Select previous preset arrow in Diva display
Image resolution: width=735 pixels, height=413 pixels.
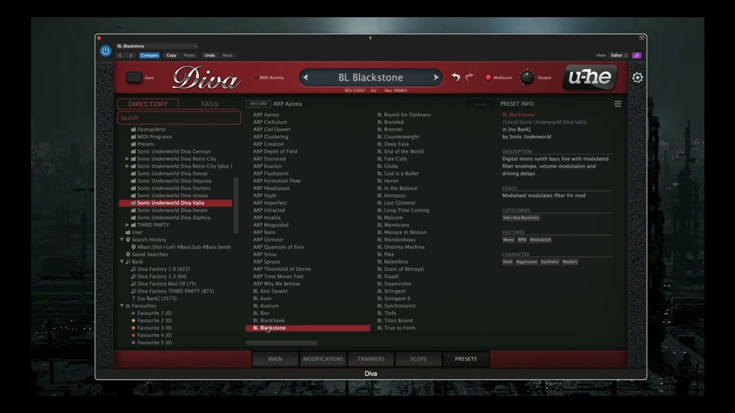tap(305, 77)
